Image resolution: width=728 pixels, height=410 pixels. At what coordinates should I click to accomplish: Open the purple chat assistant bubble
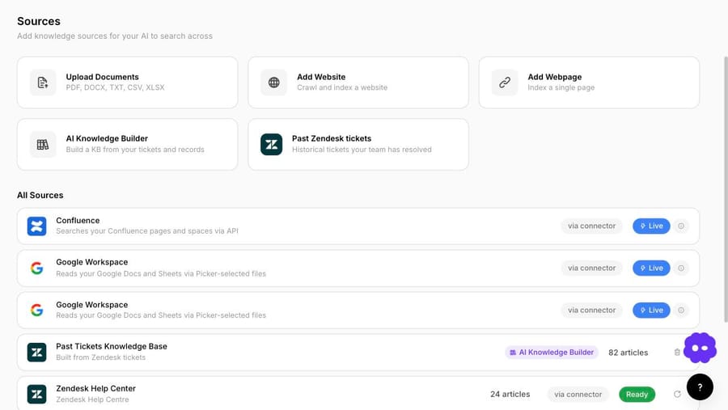pyautogui.click(x=700, y=348)
